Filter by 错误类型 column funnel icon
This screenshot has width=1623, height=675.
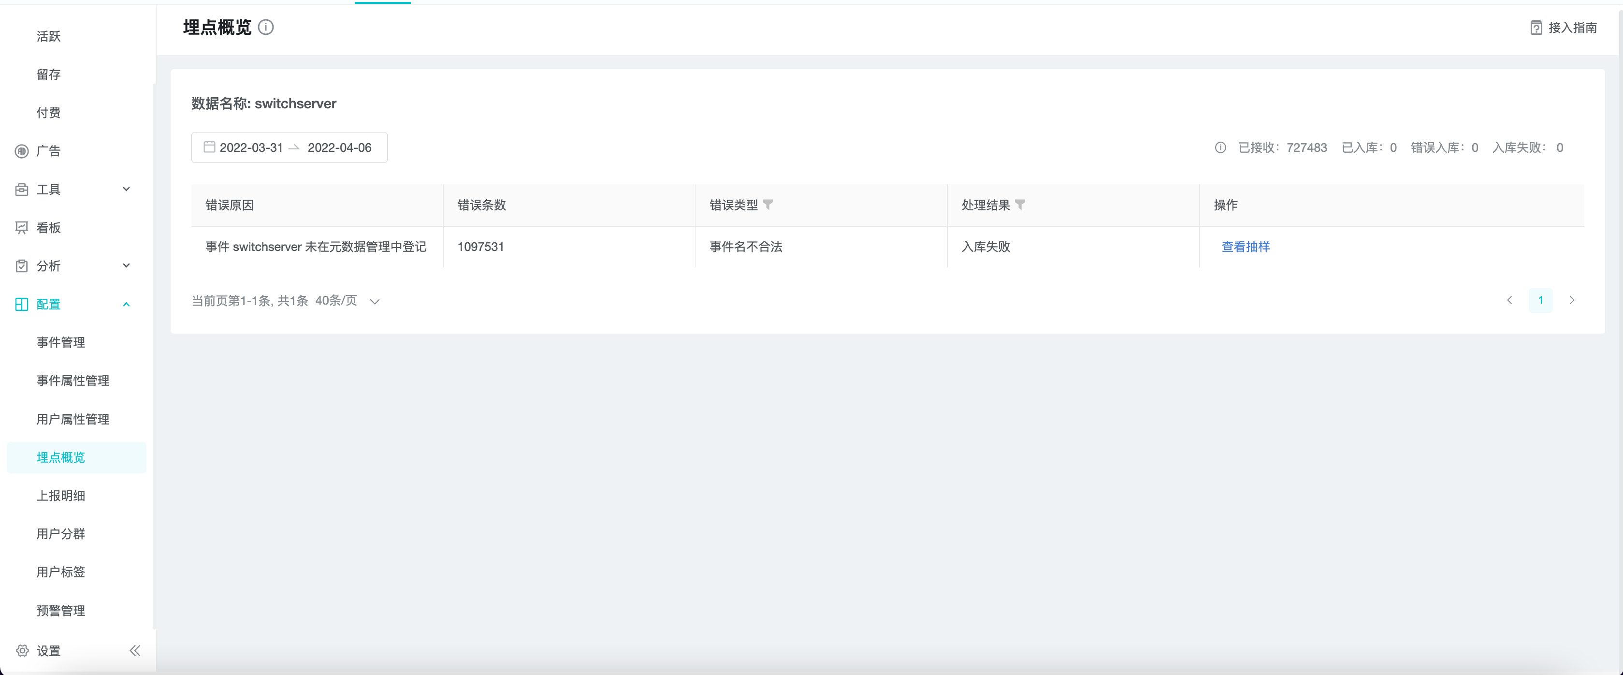click(768, 204)
